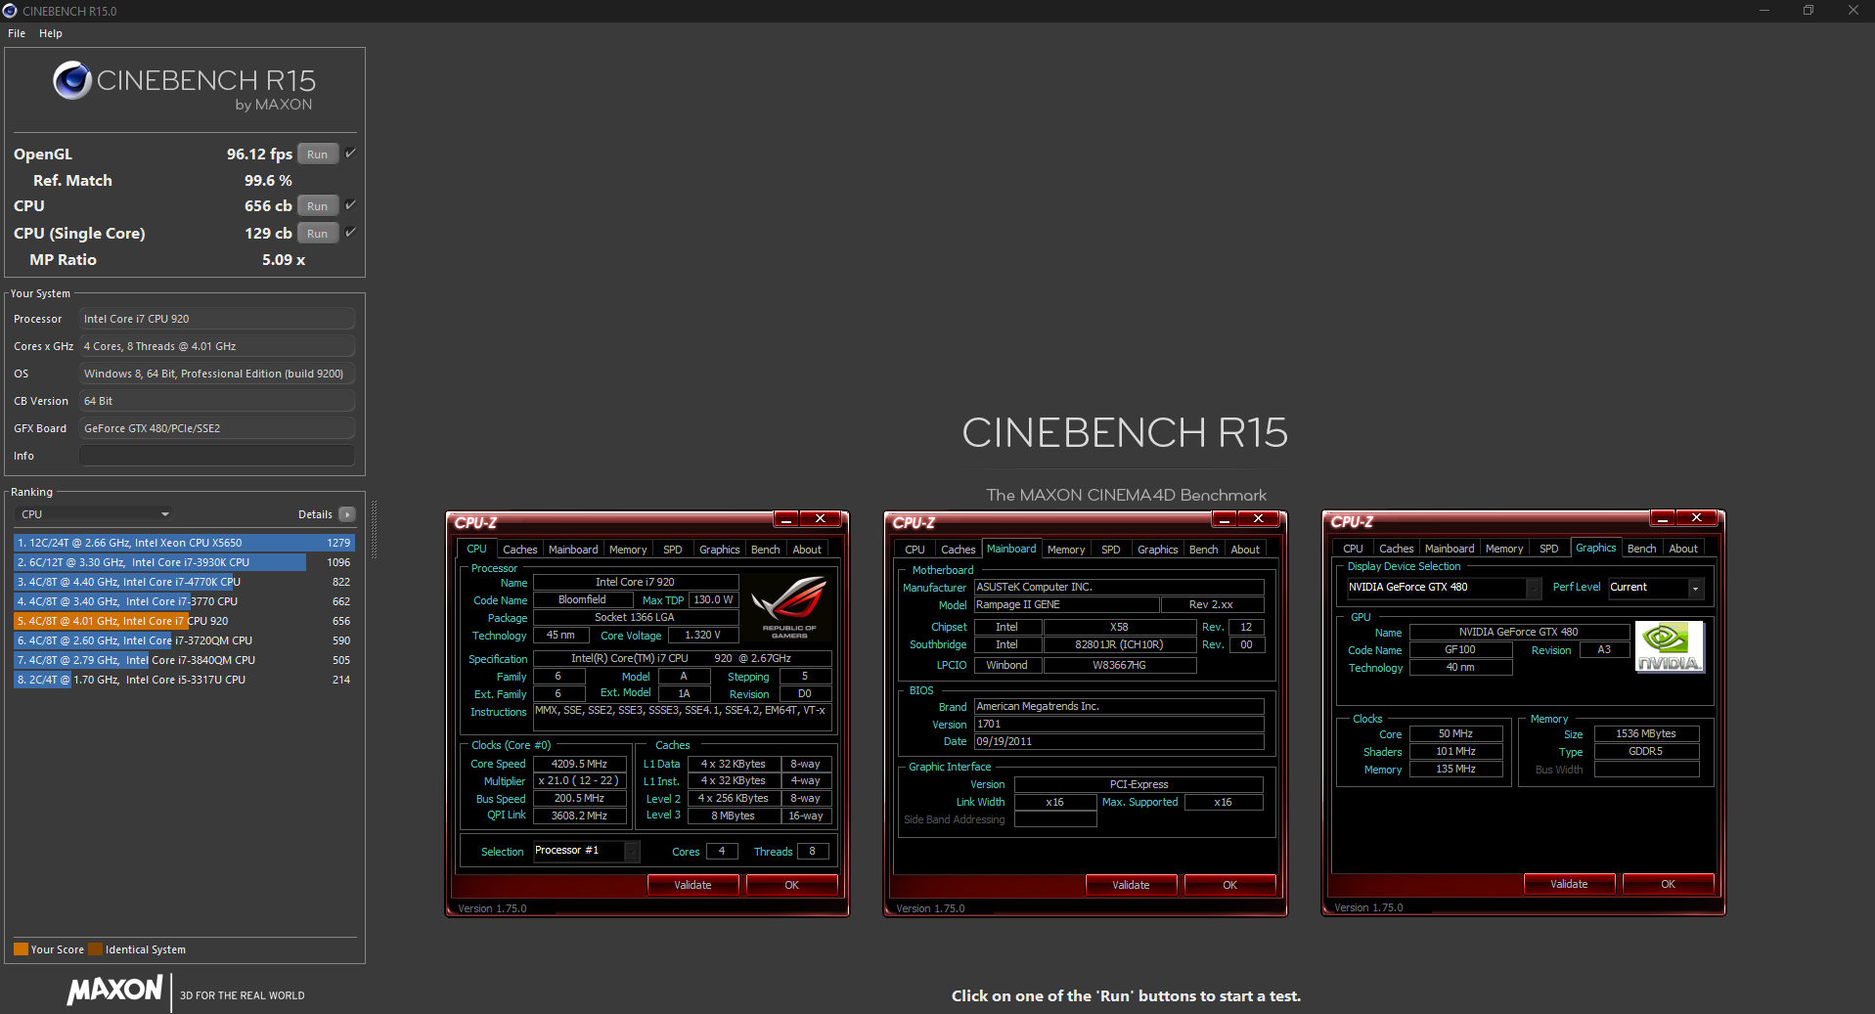Open CPU tab in Mainboard CPU-Z window

(x=915, y=550)
